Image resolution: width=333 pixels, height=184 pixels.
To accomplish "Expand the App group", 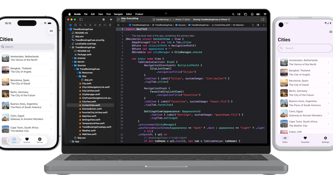I will point(70,142).
